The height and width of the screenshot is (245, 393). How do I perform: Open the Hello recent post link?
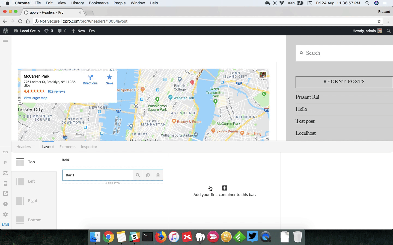(301, 109)
